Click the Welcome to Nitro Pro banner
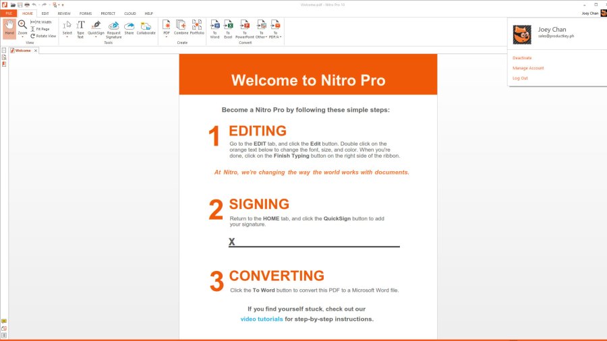The width and height of the screenshot is (607, 341). tap(308, 74)
